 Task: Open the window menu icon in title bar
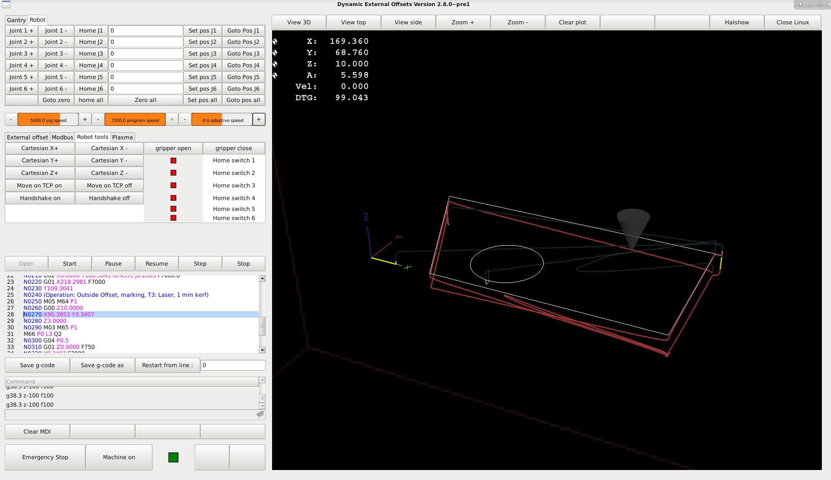[6, 4]
